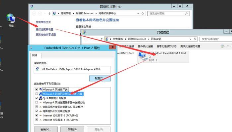The width and height of the screenshot is (232, 132).
Task: Expand arrow after 控制面板 in 网络和共享中心
Action: click(x=73, y=14)
